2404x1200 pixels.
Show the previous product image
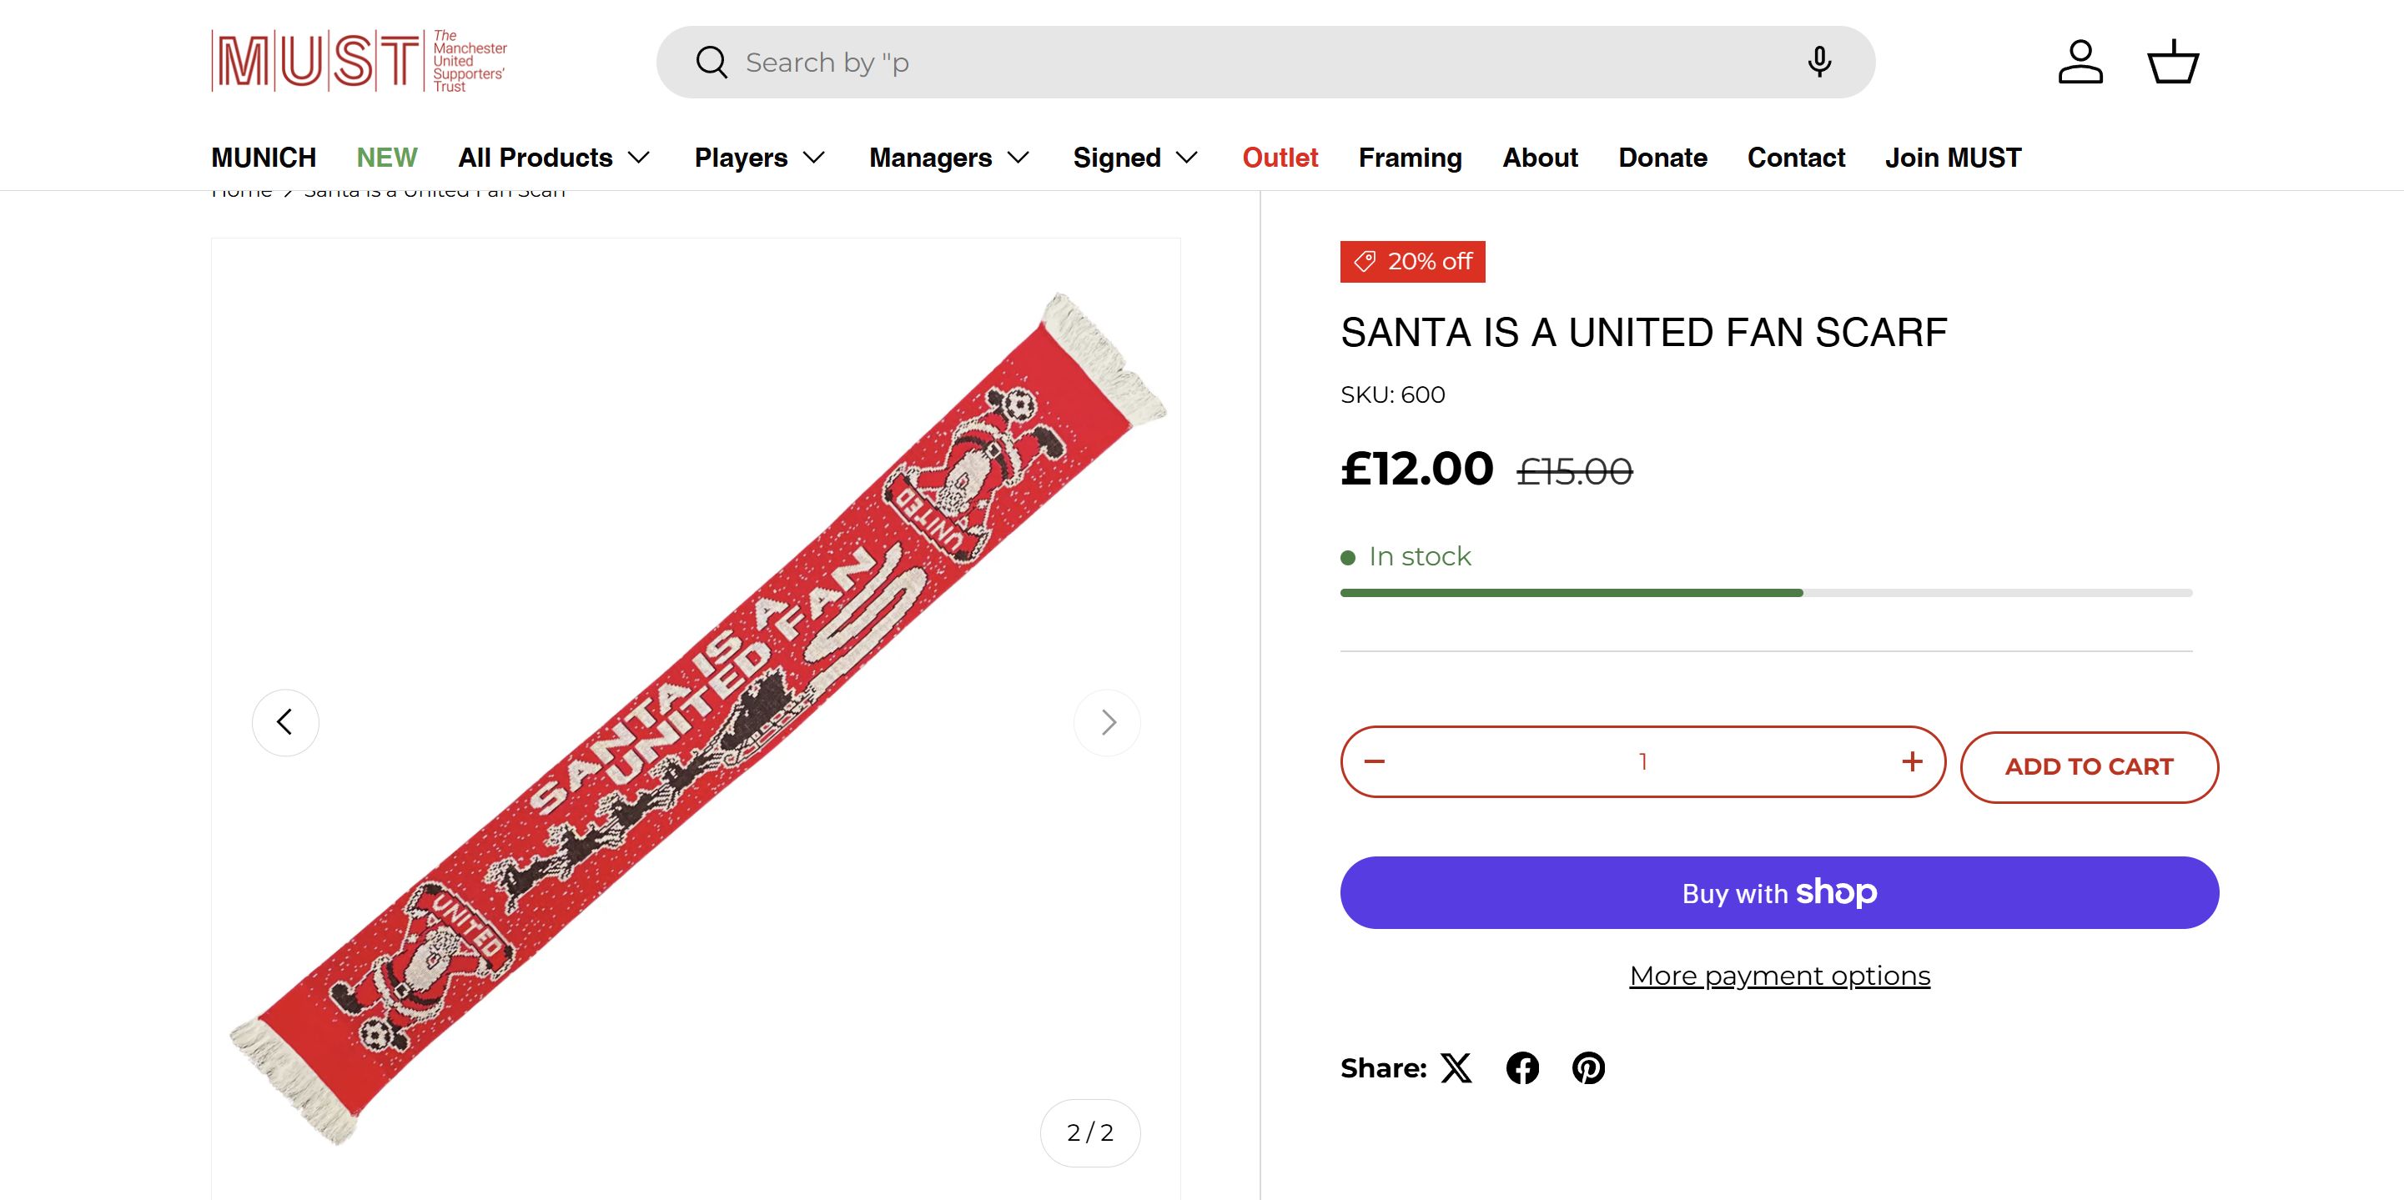click(285, 722)
